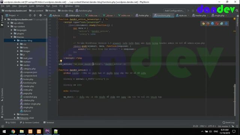Click the Search Everywhere magnifier icon
Screen dimensions: 240x135
tap(237, 10)
